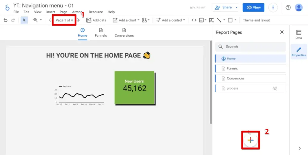
Task: Open the zoom level dropdown arrow
Action: [41, 20]
